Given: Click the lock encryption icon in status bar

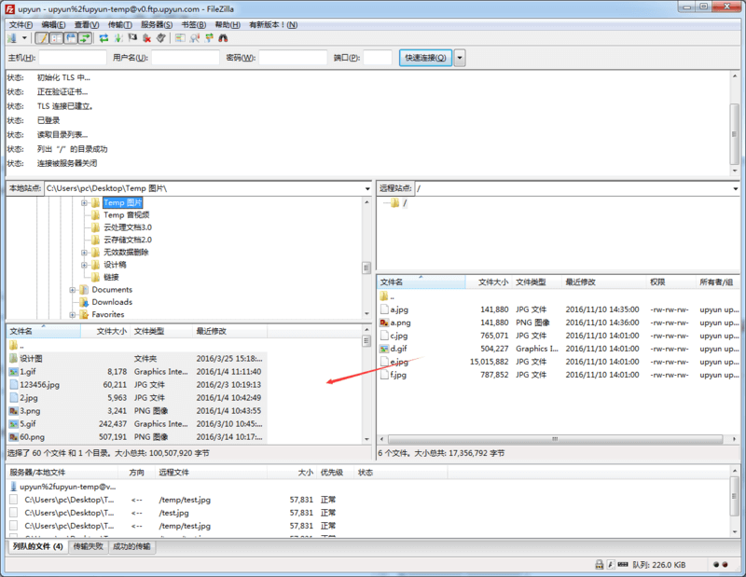Looking at the screenshot, I should pos(600,565).
